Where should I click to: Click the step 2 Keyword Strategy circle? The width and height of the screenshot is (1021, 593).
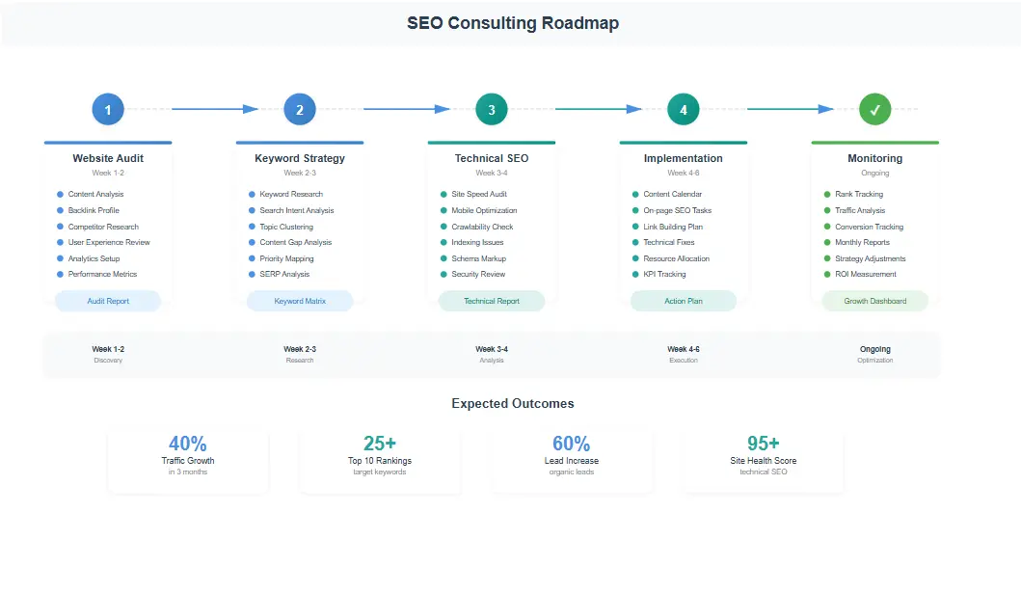coord(300,109)
